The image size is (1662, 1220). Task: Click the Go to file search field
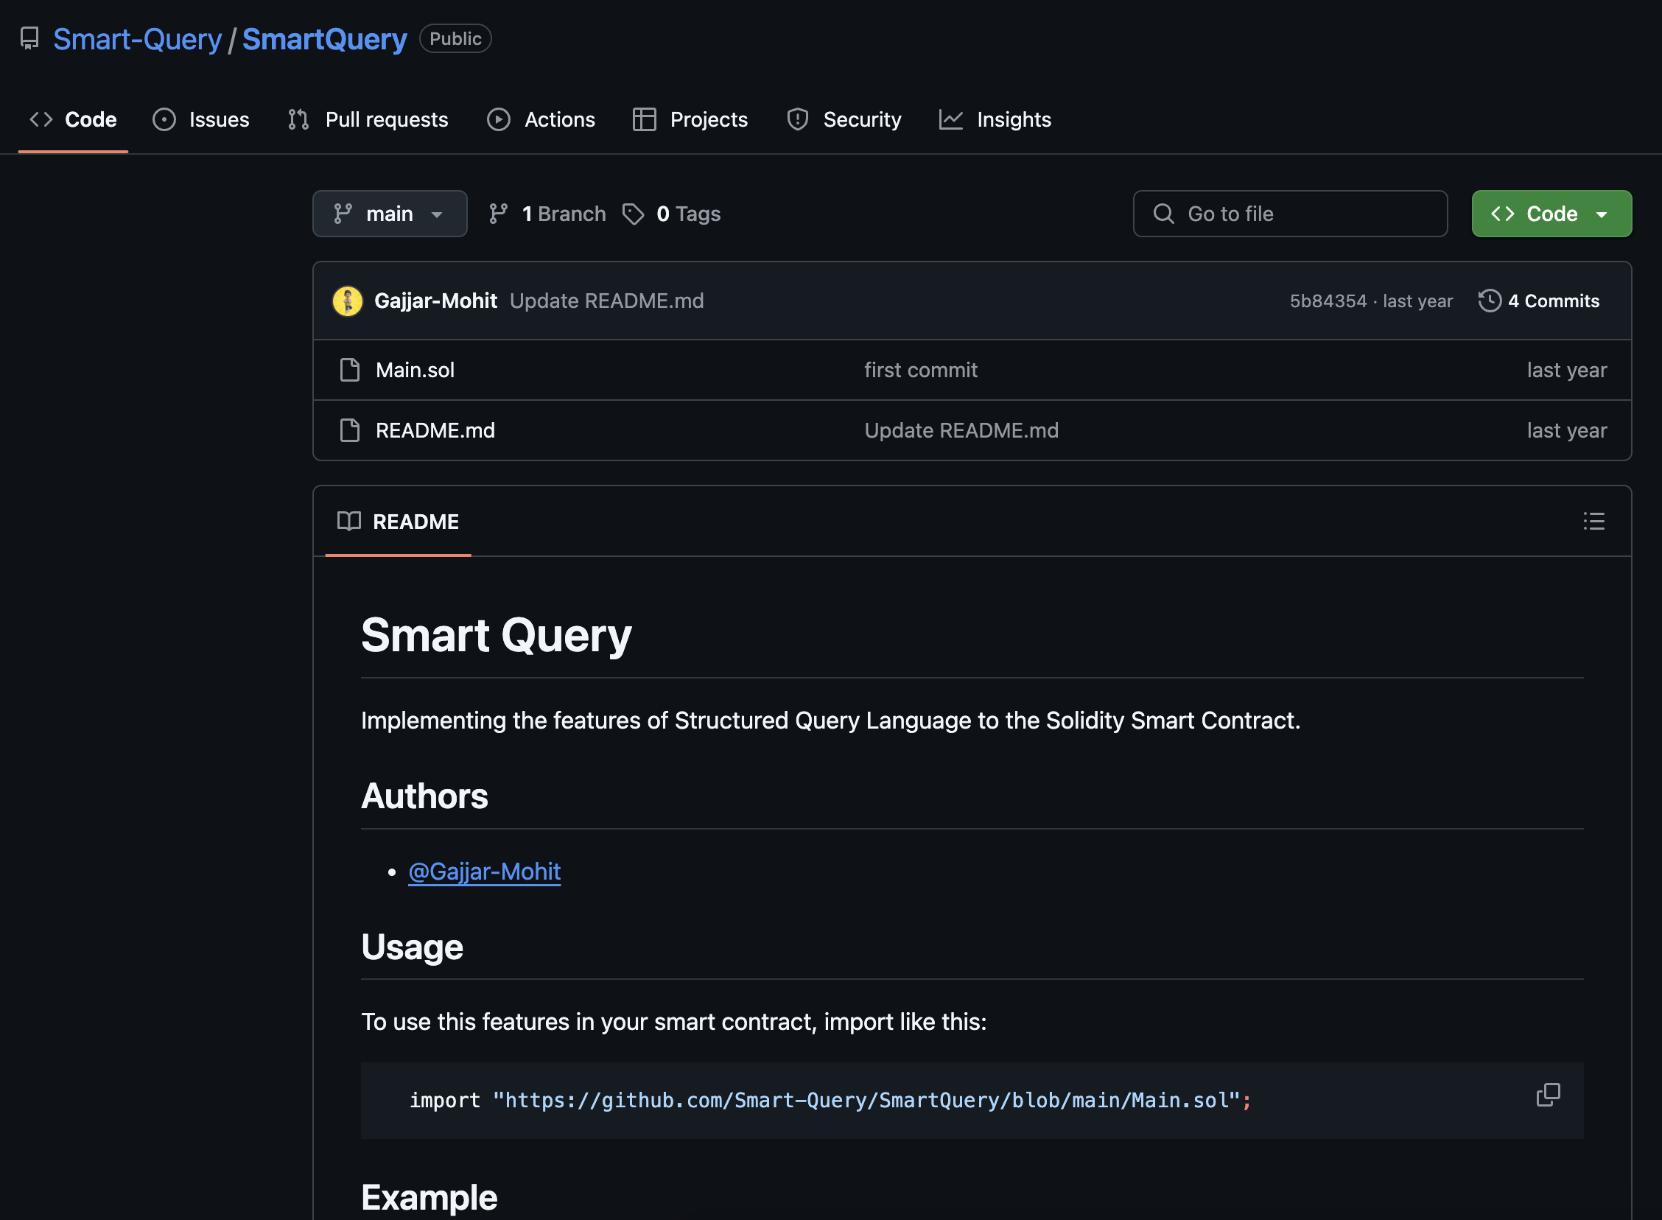click(x=1290, y=214)
